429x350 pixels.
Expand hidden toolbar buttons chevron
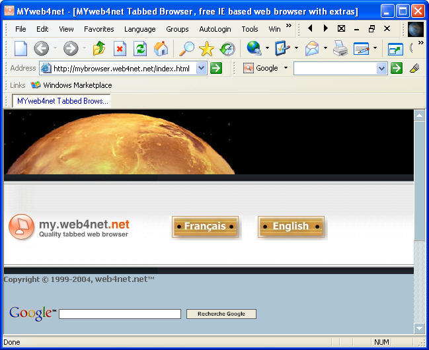pos(421,42)
